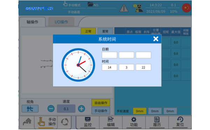The height and width of the screenshot is (130, 210).
Task: Click the 系统时间 dialog title
Action: tap(107, 39)
